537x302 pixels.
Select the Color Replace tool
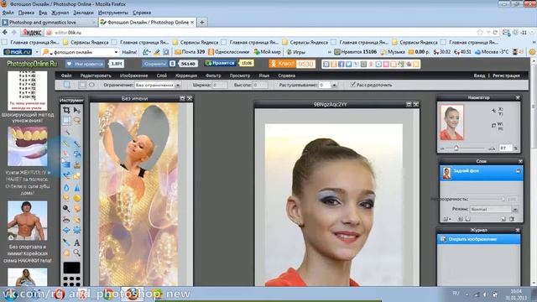coord(66,175)
